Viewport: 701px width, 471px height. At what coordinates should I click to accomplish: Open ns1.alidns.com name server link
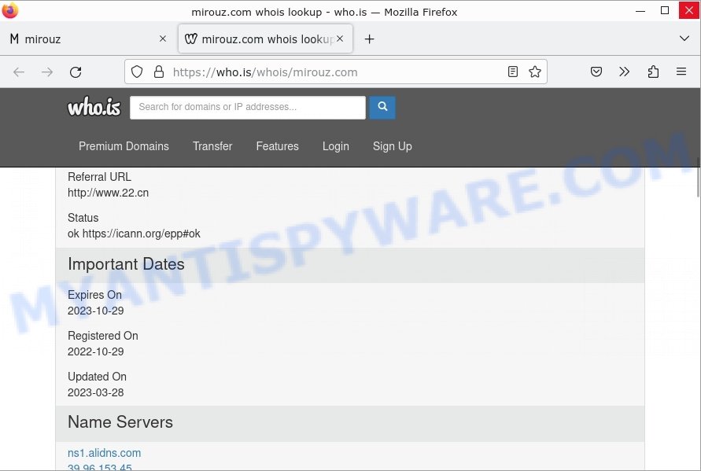(104, 453)
